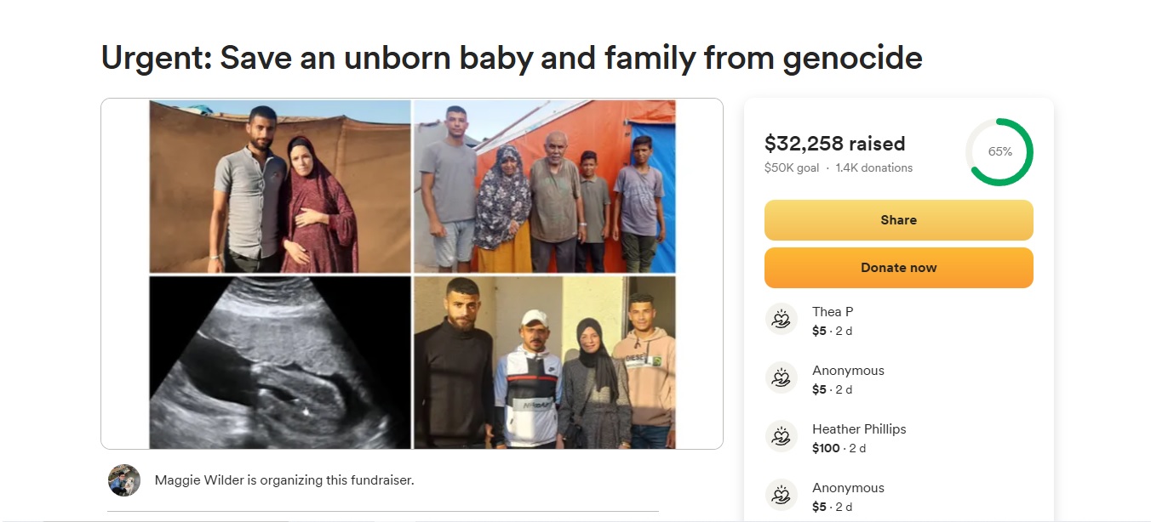Click the 65% circular progress ring

click(999, 152)
